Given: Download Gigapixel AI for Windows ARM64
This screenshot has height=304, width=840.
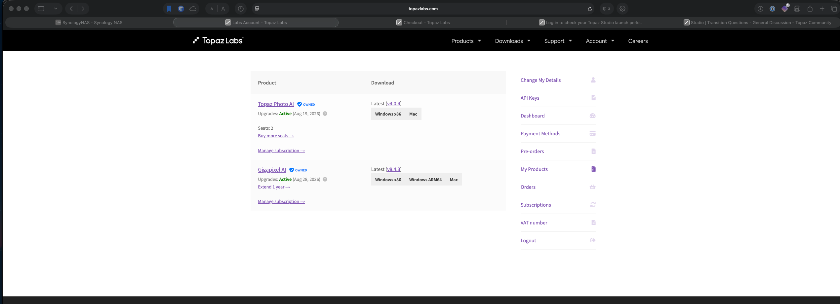Looking at the screenshot, I should click(x=425, y=180).
